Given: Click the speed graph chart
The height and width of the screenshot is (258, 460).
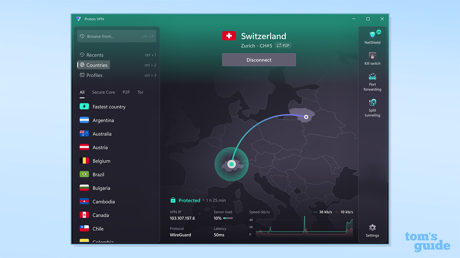Looking at the screenshot, I should (304, 226).
